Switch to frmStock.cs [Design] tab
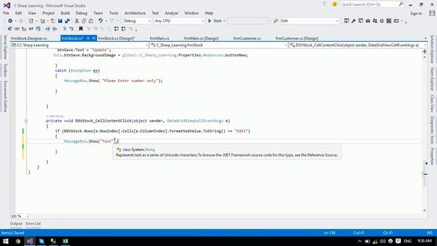 click(117, 38)
